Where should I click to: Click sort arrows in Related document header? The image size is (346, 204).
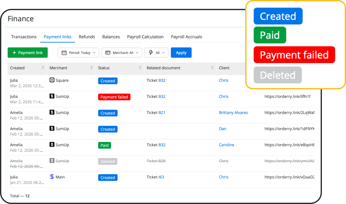click(212, 68)
